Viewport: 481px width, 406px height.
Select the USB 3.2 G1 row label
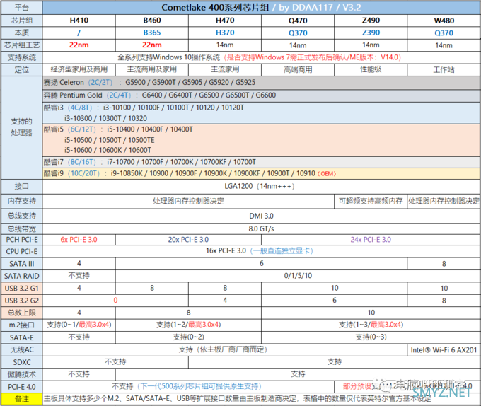point(21,289)
